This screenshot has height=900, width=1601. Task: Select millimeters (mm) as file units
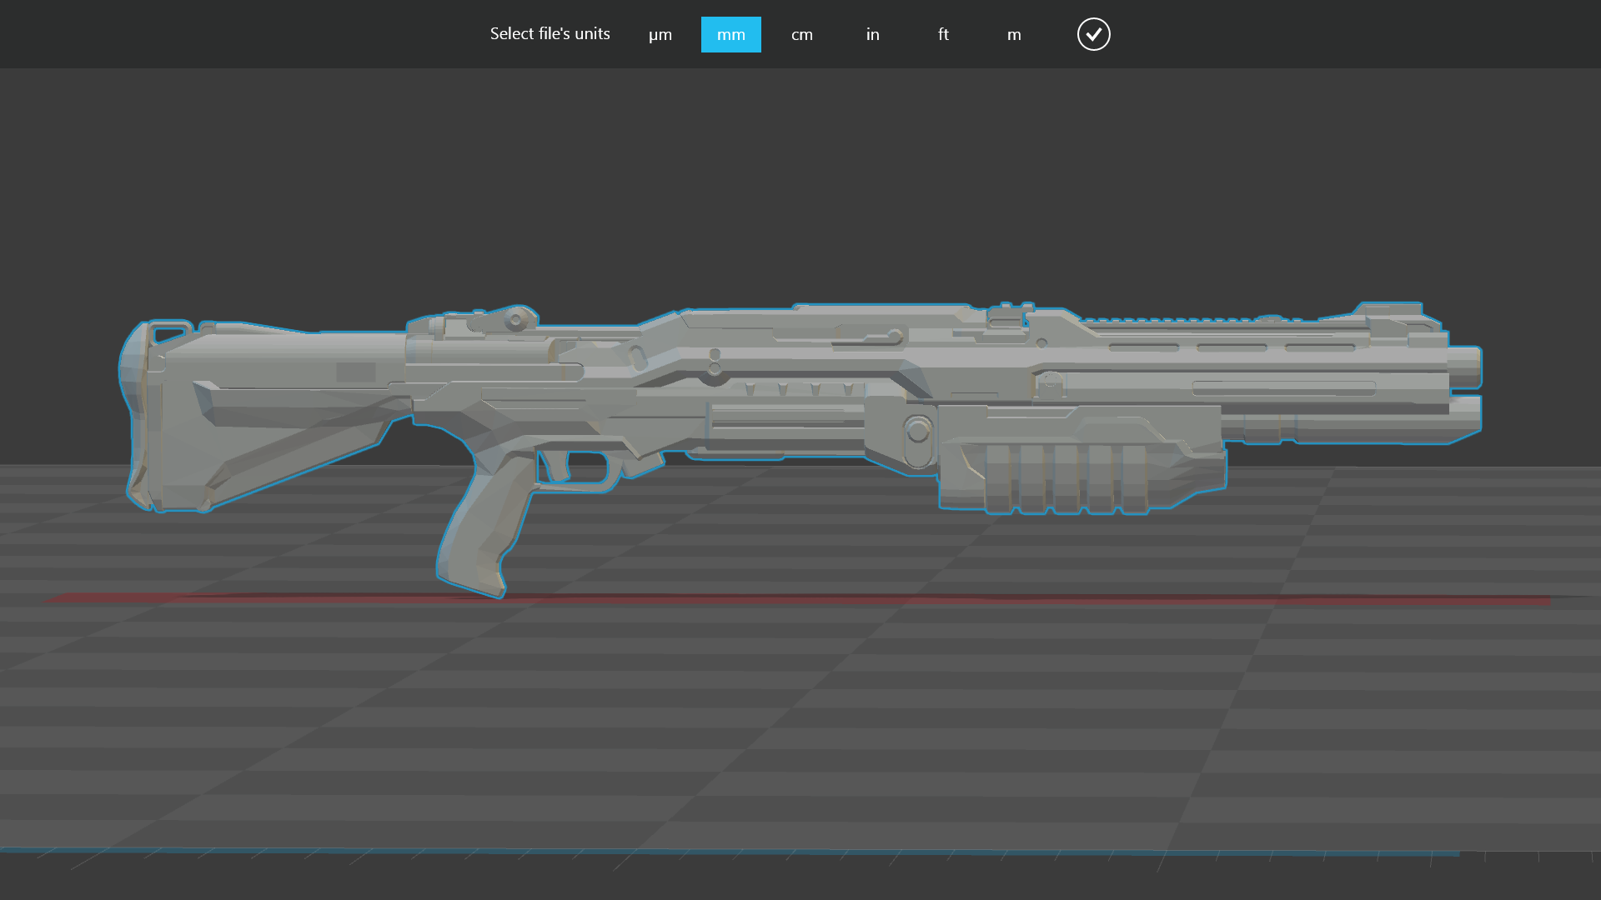[x=731, y=34]
